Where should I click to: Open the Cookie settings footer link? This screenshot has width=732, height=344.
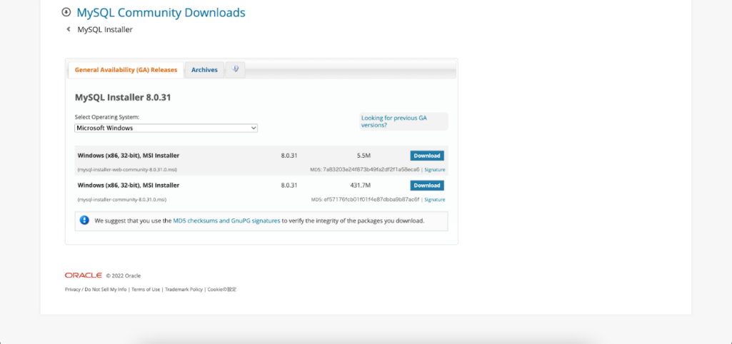click(222, 289)
